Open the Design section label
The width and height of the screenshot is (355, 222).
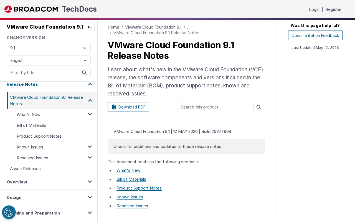[x=14, y=198]
